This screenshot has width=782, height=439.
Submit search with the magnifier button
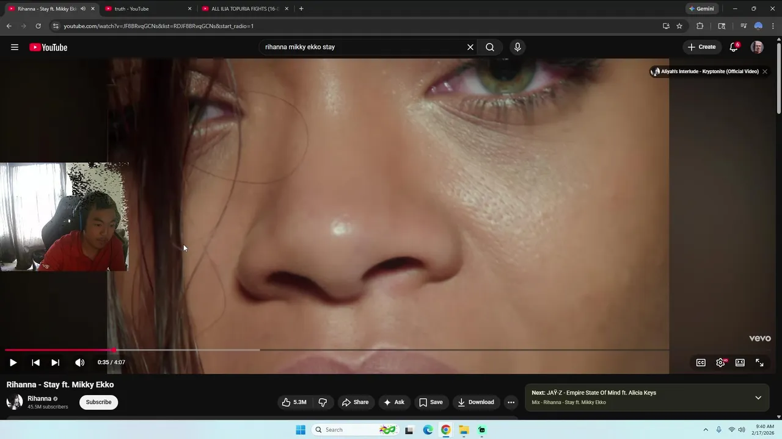(490, 47)
